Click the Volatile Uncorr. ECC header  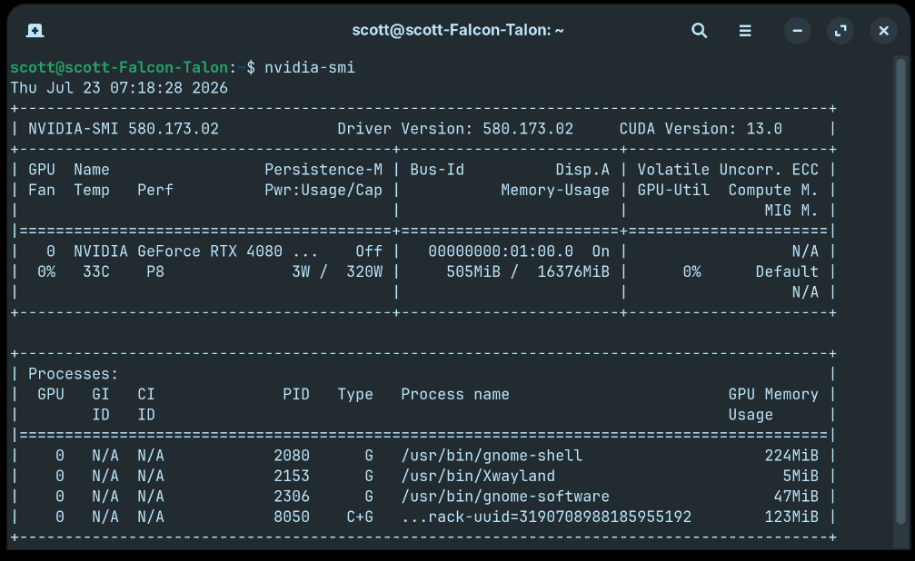point(728,170)
